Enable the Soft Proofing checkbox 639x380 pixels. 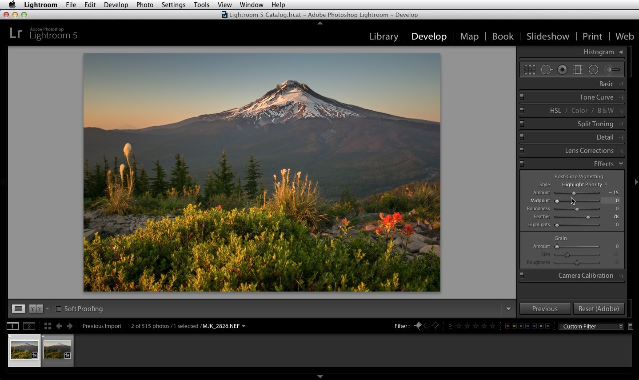[x=58, y=309]
